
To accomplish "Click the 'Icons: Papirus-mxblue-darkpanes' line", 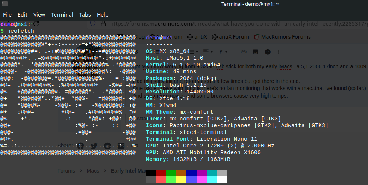I will pos(237,125).
